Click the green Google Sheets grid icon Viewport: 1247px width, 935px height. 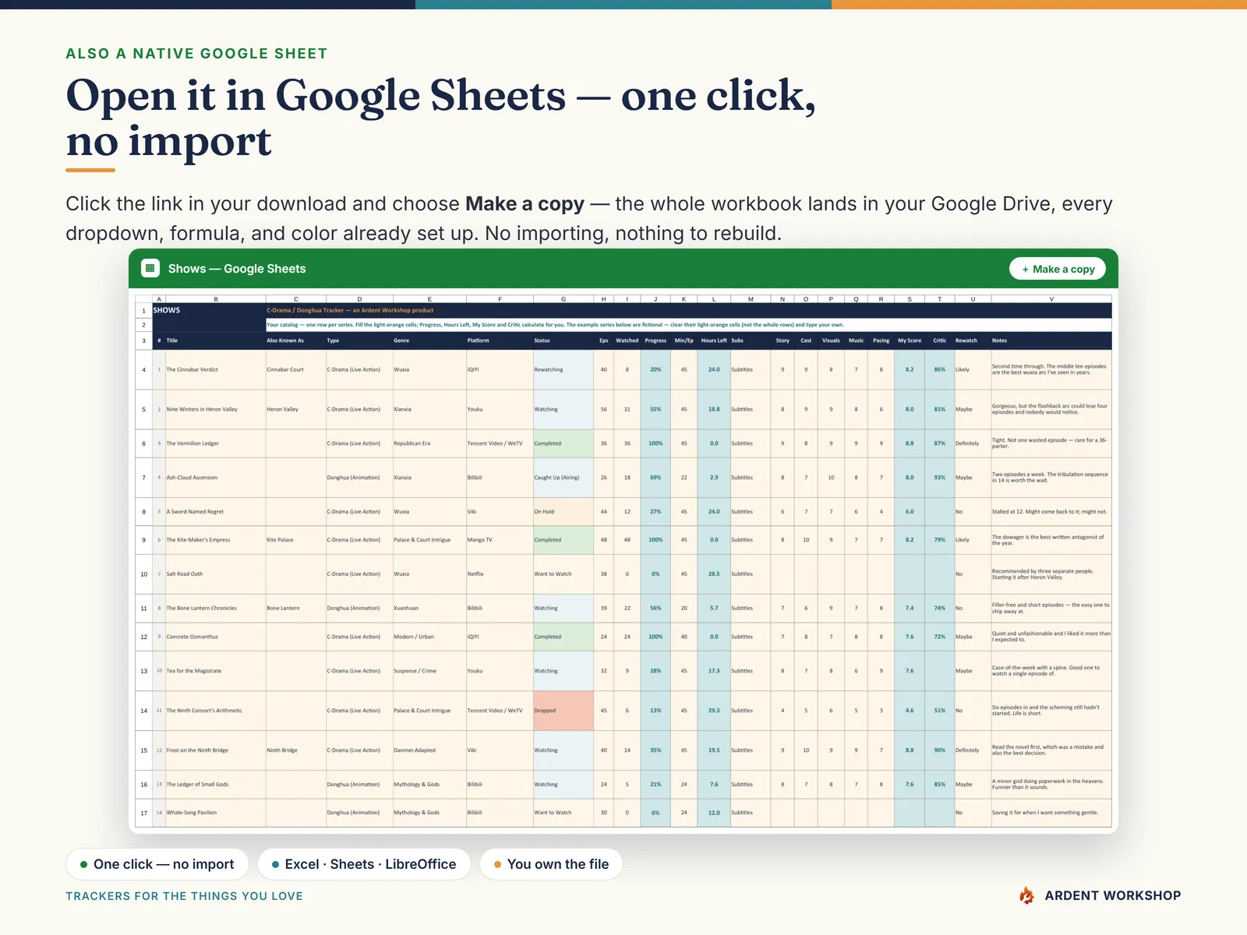tap(150, 268)
